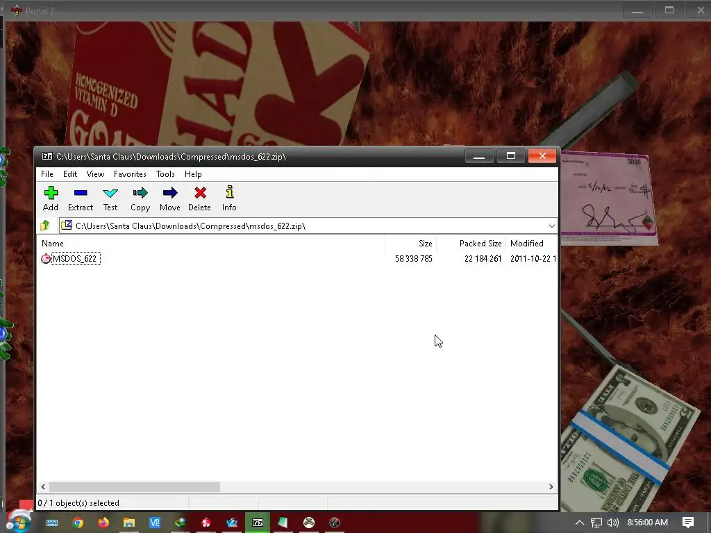
Task: Click the horizontal scrollbar thumb
Action: click(135, 487)
